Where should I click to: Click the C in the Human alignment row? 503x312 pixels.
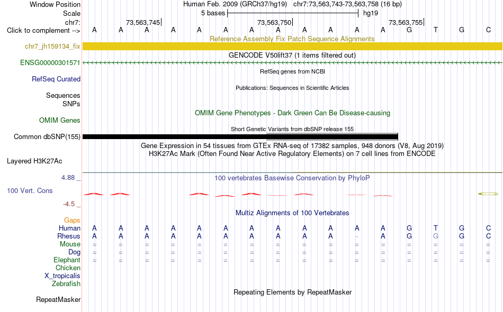[x=488, y=228]
